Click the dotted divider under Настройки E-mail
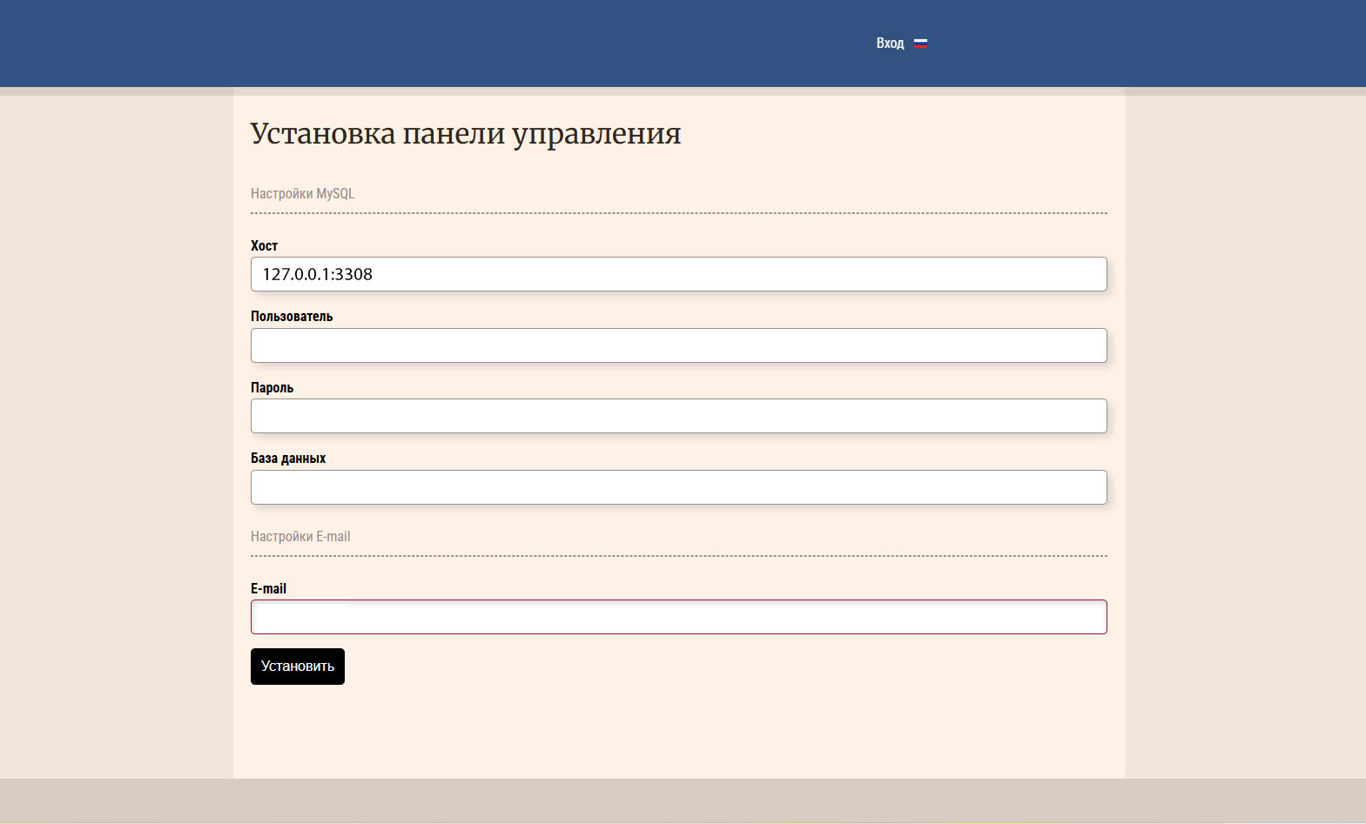 click(678, 556)
